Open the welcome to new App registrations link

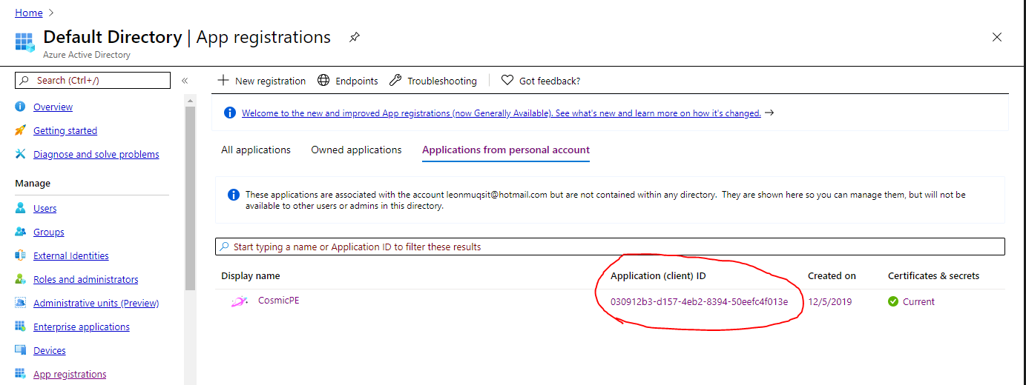(x=502, y=113)
